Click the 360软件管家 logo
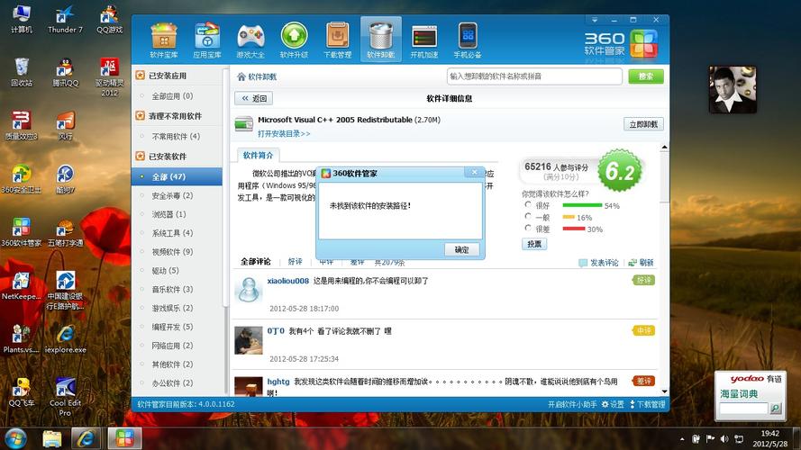Screen dimensions: 801x450 point(621,44)
